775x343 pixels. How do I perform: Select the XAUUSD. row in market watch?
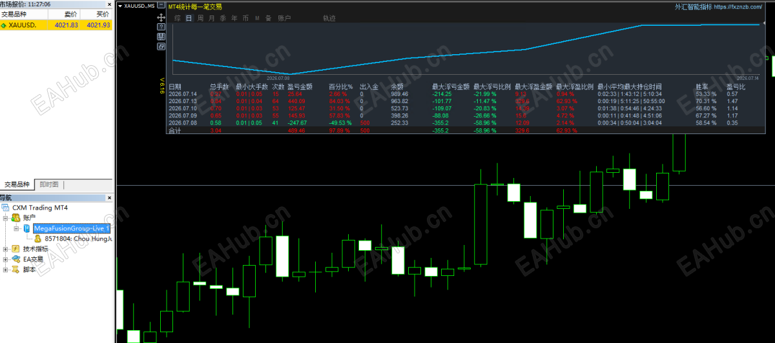56,25
